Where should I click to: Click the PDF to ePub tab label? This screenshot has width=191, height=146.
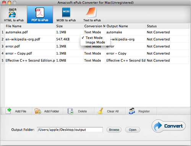pos(40,20)
